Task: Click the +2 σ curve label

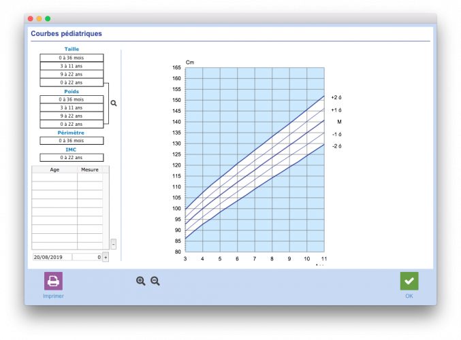Action: point(336,97)
